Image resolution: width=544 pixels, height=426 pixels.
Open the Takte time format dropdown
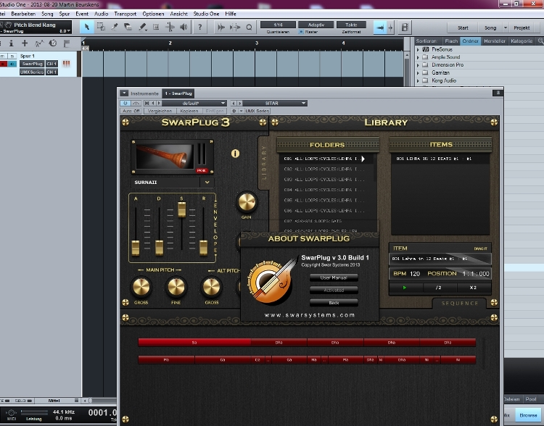351,25
